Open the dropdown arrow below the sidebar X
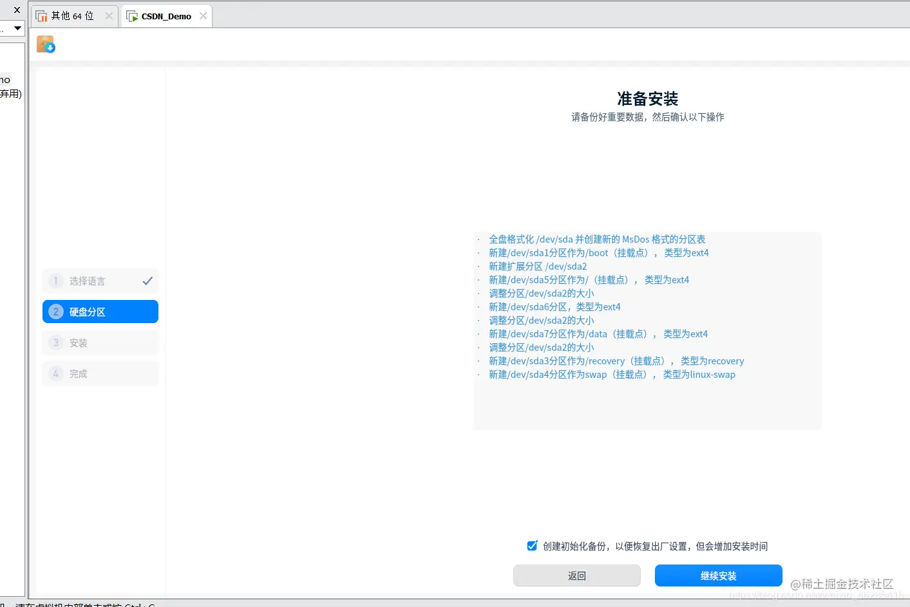The height and width of the screenshot is (607, 910). [x=19, y=28]
